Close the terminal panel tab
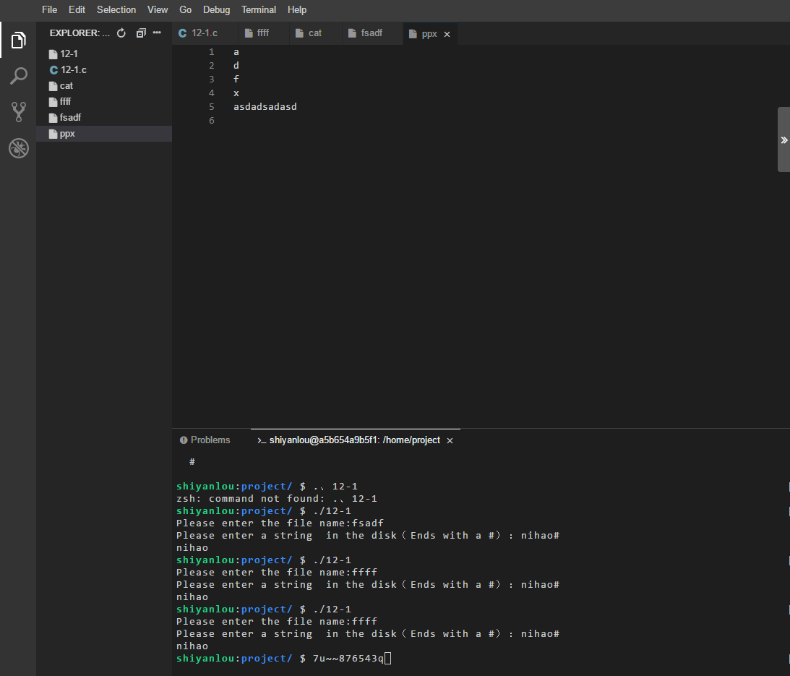 pos(450,440)
